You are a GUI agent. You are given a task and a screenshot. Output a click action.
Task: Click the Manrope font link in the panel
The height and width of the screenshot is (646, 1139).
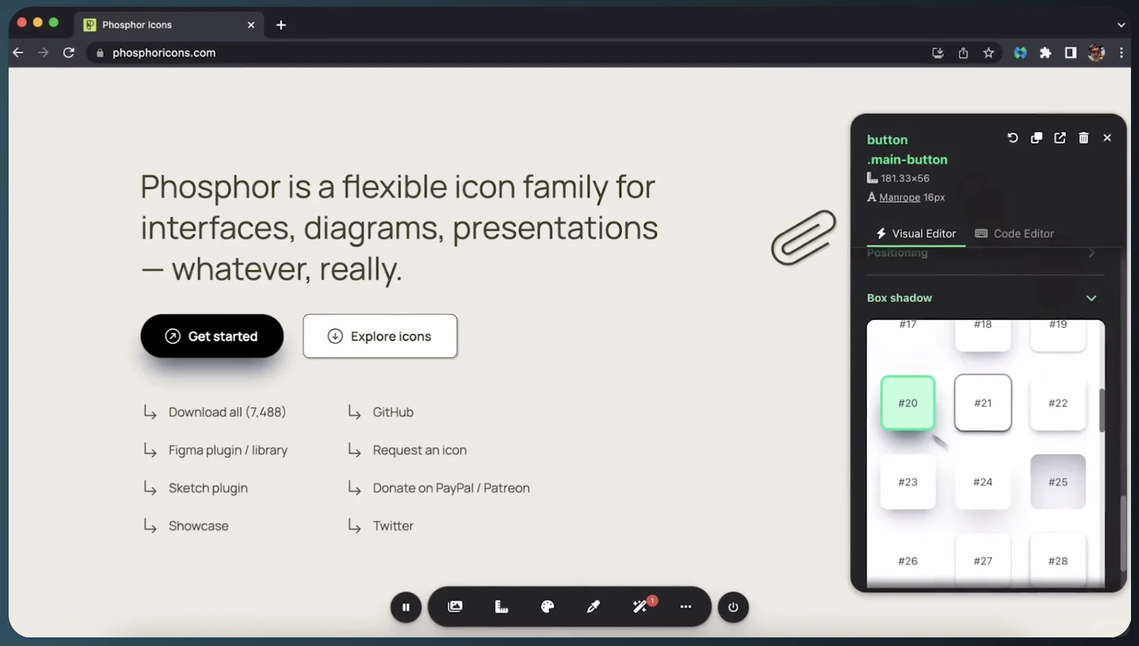[900, 197]
